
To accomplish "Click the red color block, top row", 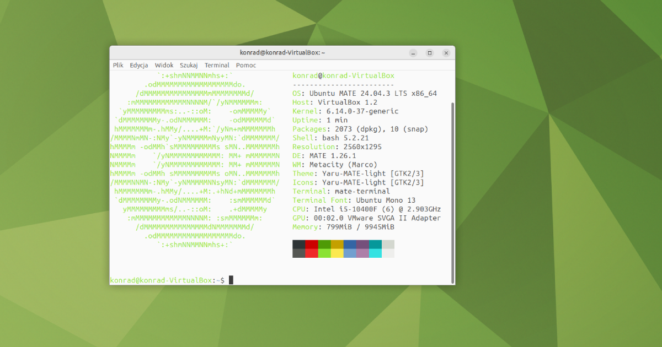I will click(x=312, y=245).
